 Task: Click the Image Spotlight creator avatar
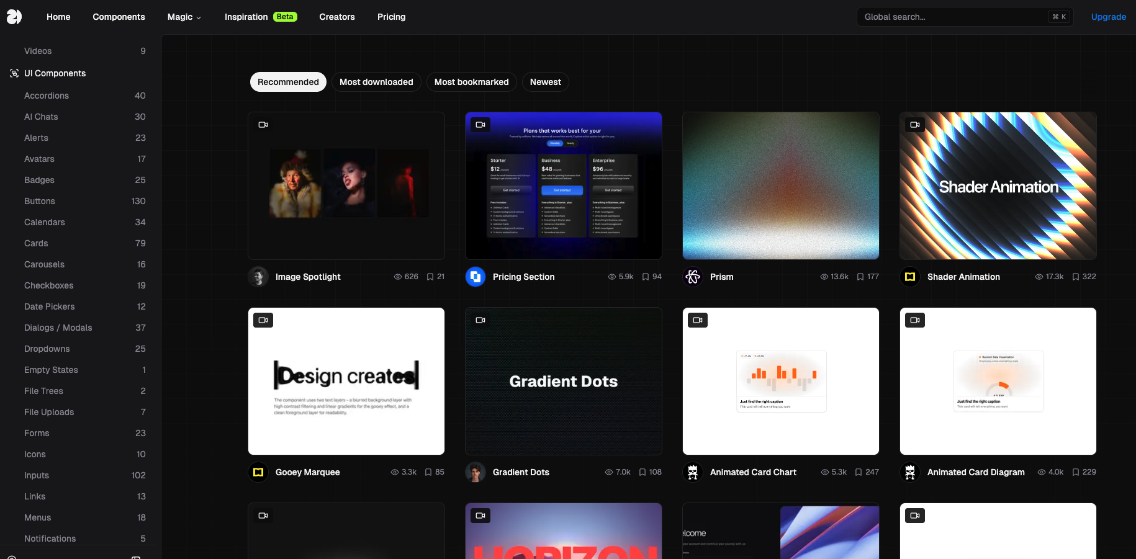(x=258, y=277)
